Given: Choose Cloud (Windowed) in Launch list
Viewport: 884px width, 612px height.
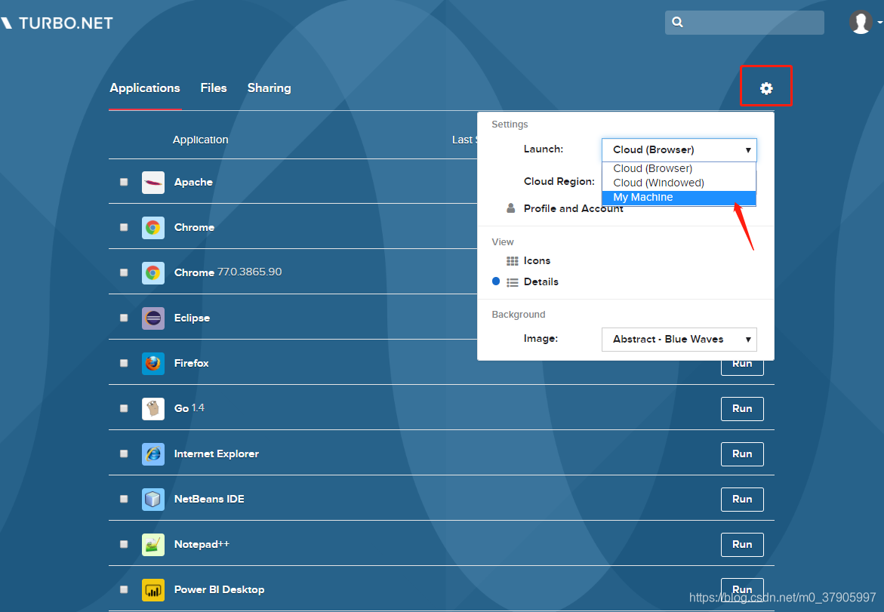Looking at the screenshot, I should [x=679, y=183].
